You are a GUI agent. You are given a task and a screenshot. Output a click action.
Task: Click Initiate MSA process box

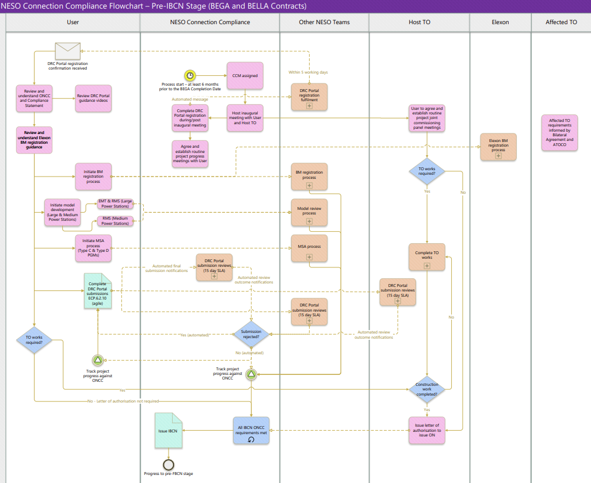[93, 248]
